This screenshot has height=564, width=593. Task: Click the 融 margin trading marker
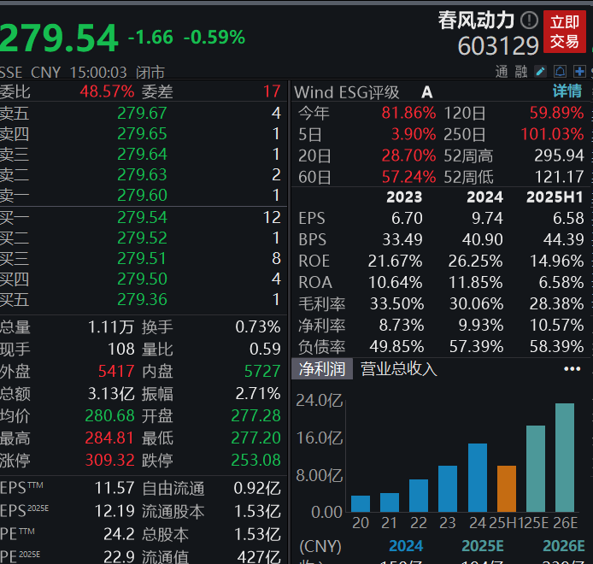[x=520, y=71]
